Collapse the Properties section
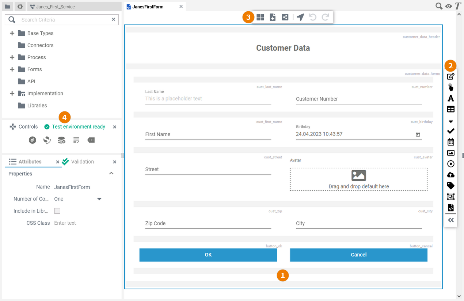464x301 pixels. [111, 174]
